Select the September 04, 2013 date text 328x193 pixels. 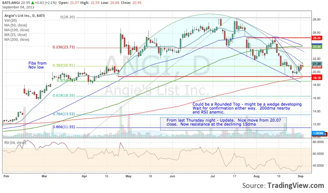(18, 7)
